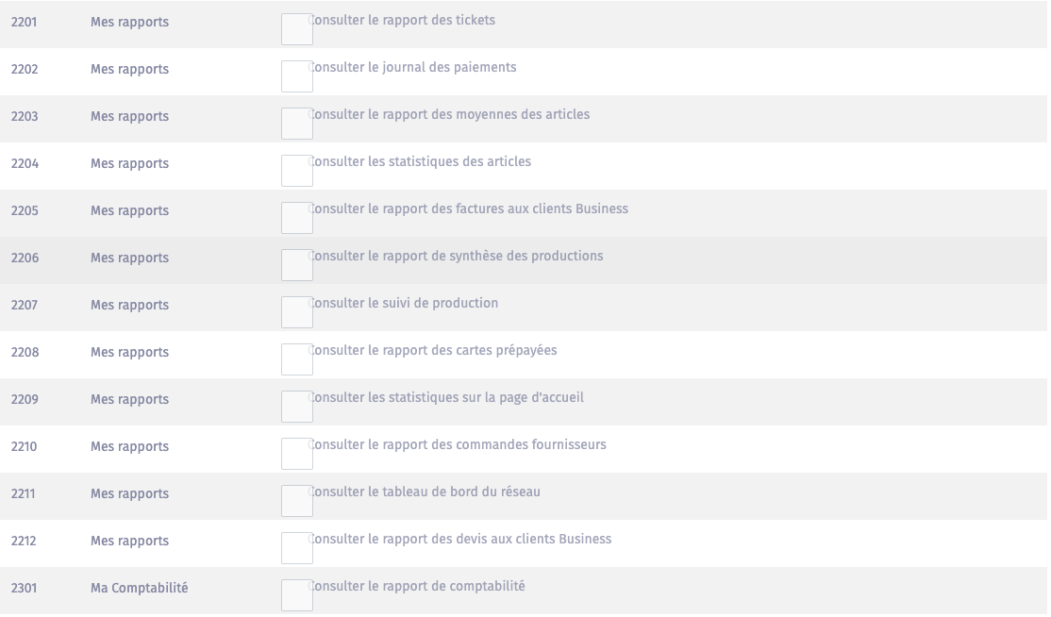Click the 'Consulter le journal des paiements' label
The width and height of the screenshot is (1051, 617).
coord(413,67)
